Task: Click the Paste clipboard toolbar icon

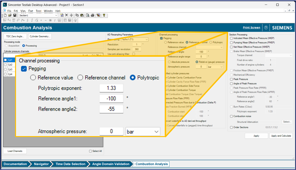Action: [82, 15]
